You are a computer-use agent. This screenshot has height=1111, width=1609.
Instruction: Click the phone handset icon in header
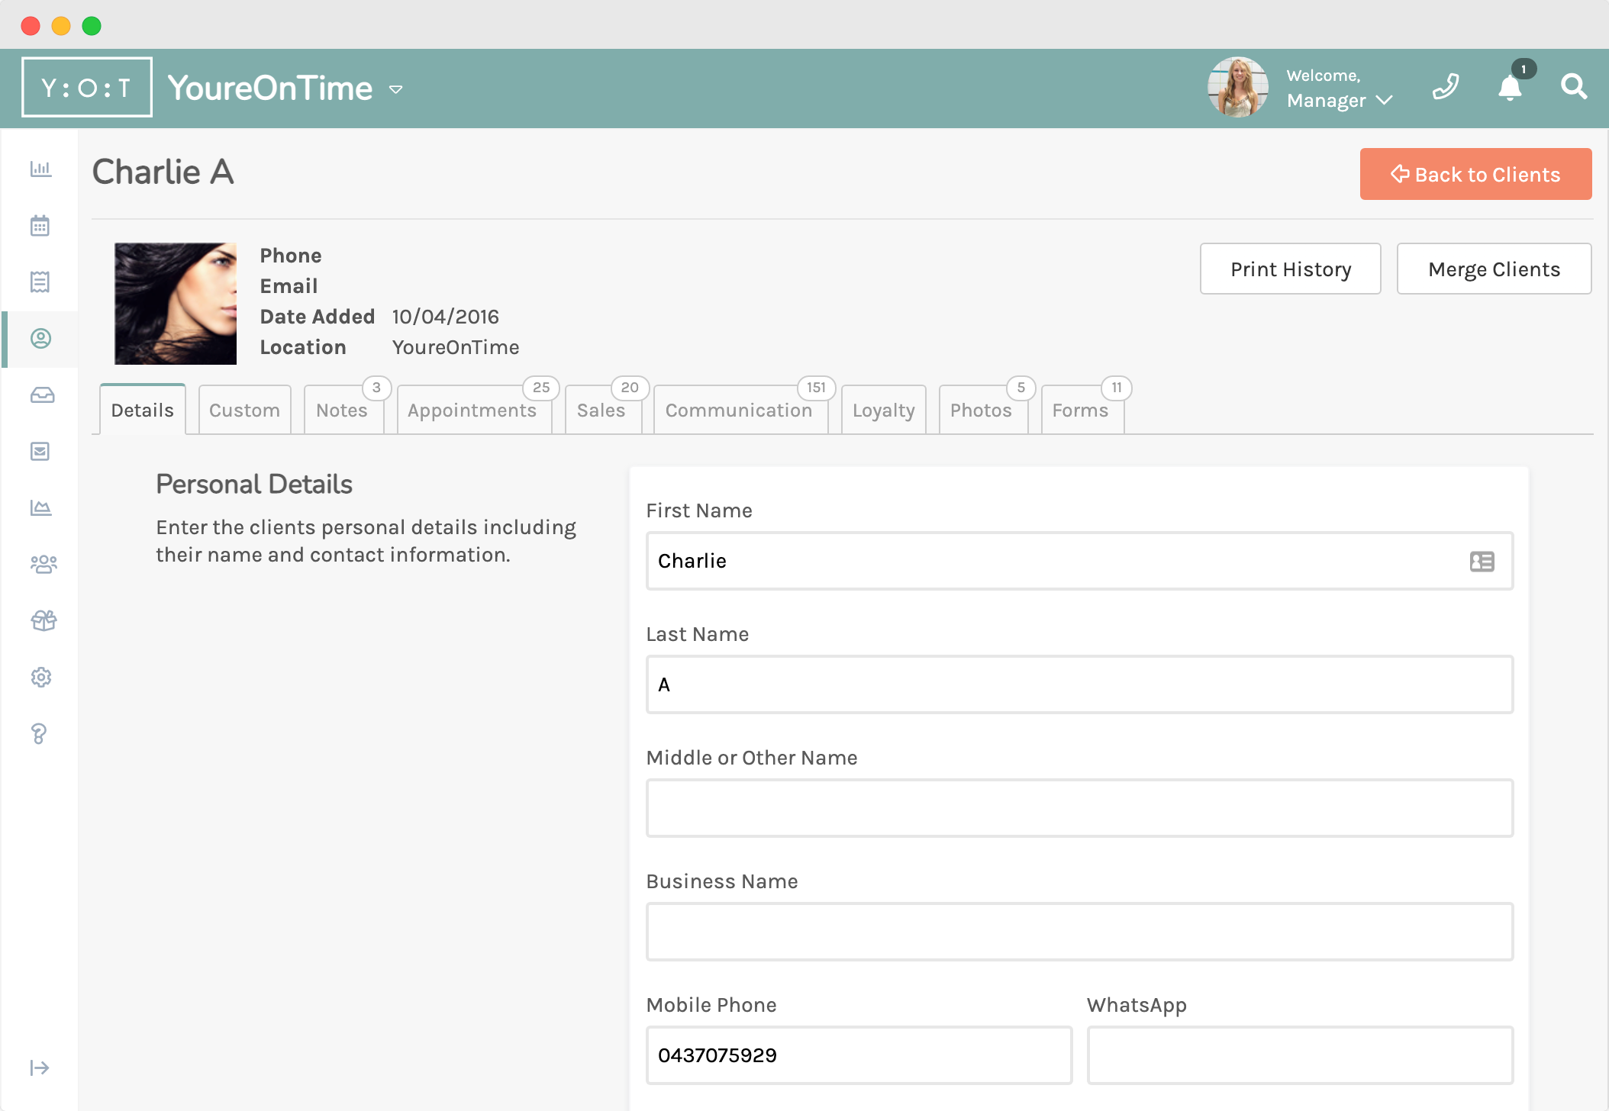pyautogui.click(x=1446, y=87)
